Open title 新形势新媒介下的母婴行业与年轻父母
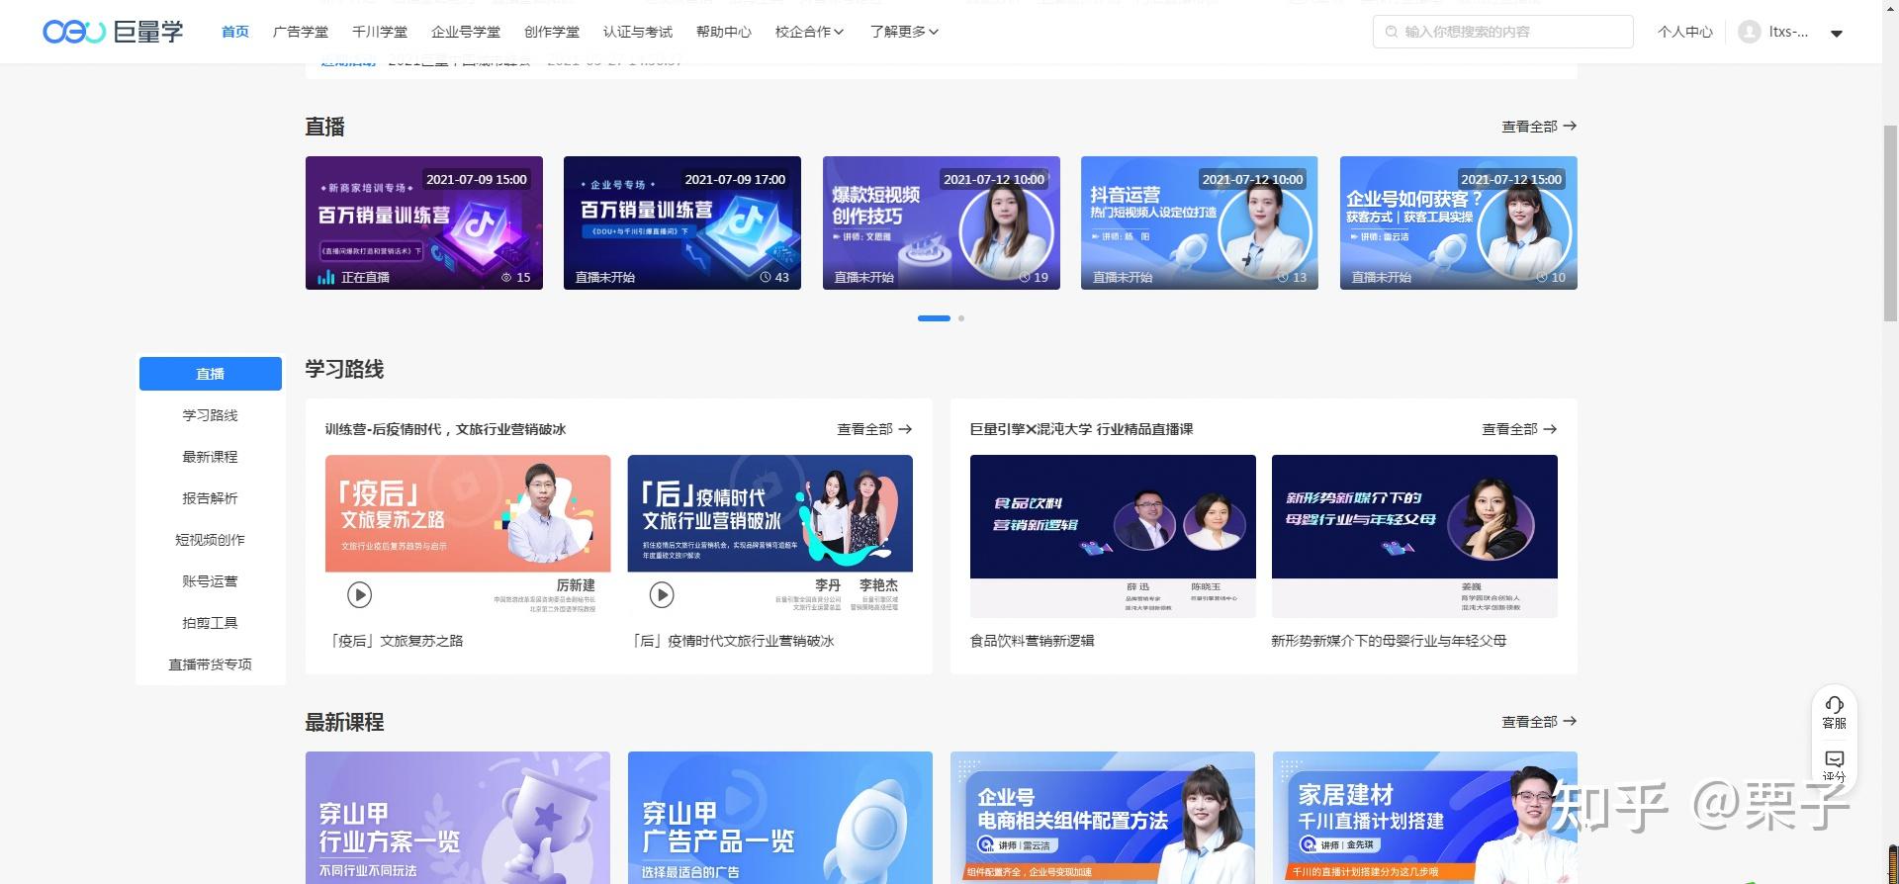The image size is (1899, 884). click(x=1389, y=641)
